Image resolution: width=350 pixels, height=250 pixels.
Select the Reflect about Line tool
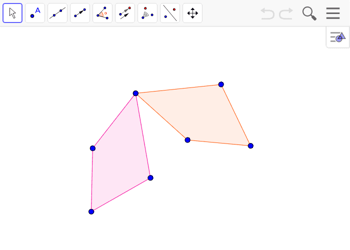[170, 13]
